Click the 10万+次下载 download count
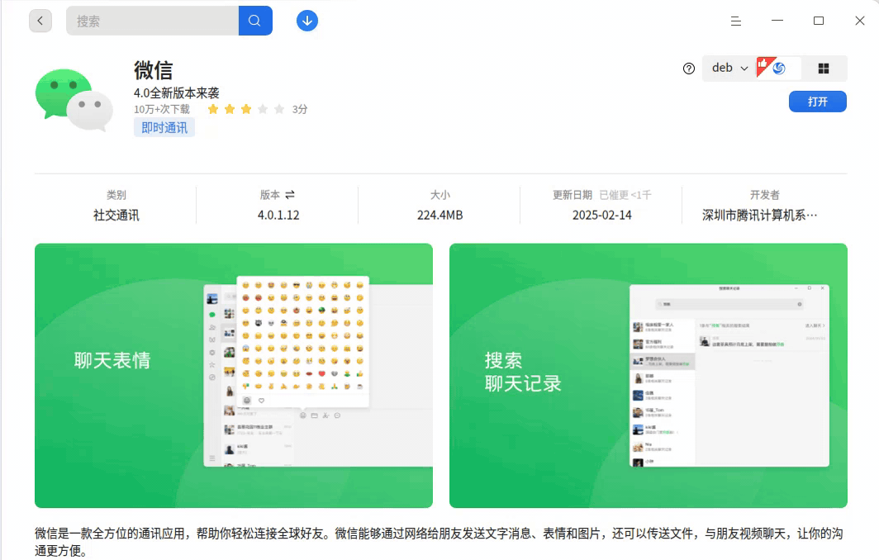Image resolution: width=879 pixels, height=560 pixels. tap(162, 109)
